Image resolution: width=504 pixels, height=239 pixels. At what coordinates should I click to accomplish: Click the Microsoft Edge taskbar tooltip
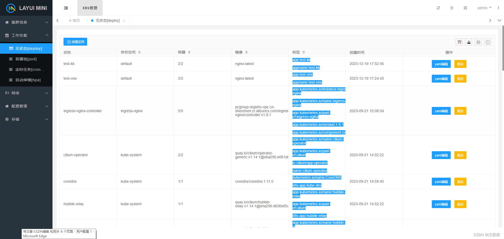pos(59,234)
